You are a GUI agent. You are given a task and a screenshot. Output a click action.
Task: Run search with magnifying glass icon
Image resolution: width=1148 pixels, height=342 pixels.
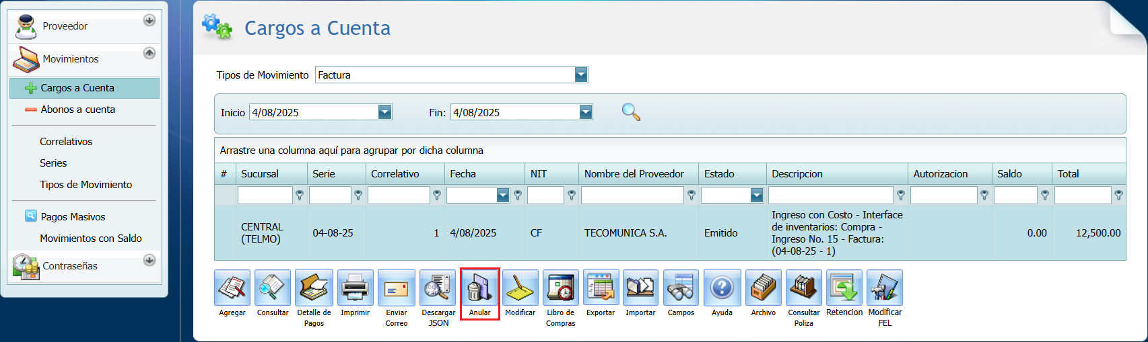[631, 112]
